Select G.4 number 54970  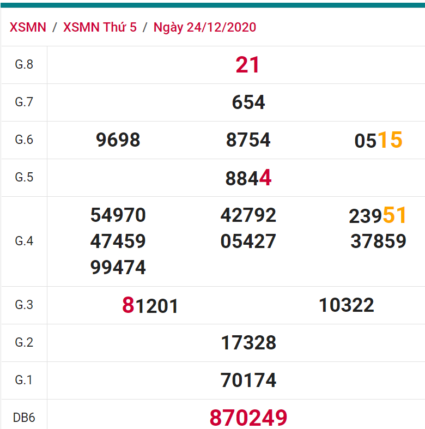point(118,215)
